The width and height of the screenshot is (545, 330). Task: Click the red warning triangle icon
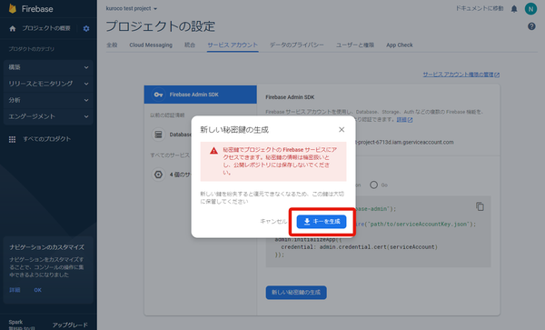213,151
